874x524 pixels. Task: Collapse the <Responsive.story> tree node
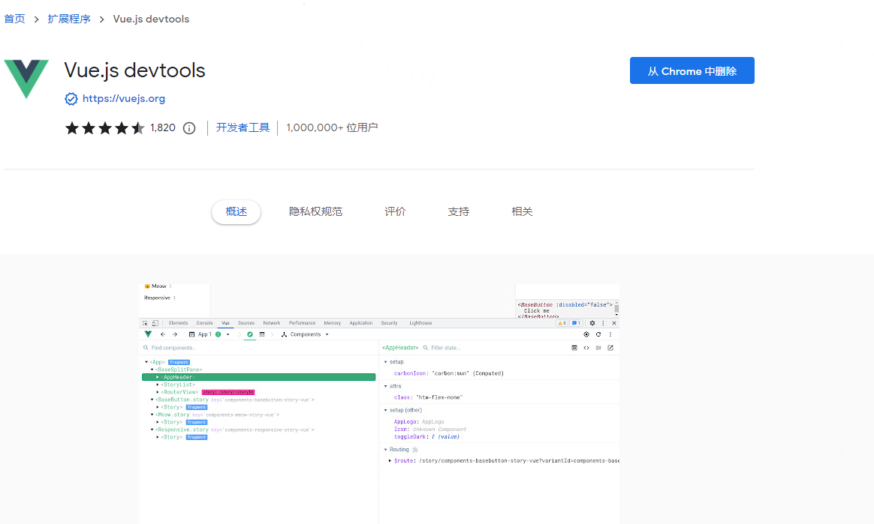click(x=152, y=430)
